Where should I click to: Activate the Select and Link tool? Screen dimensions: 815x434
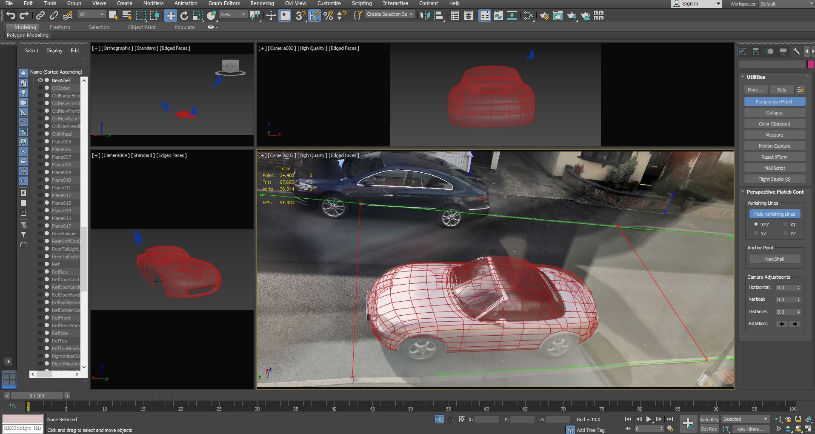[x=40, y=16]
